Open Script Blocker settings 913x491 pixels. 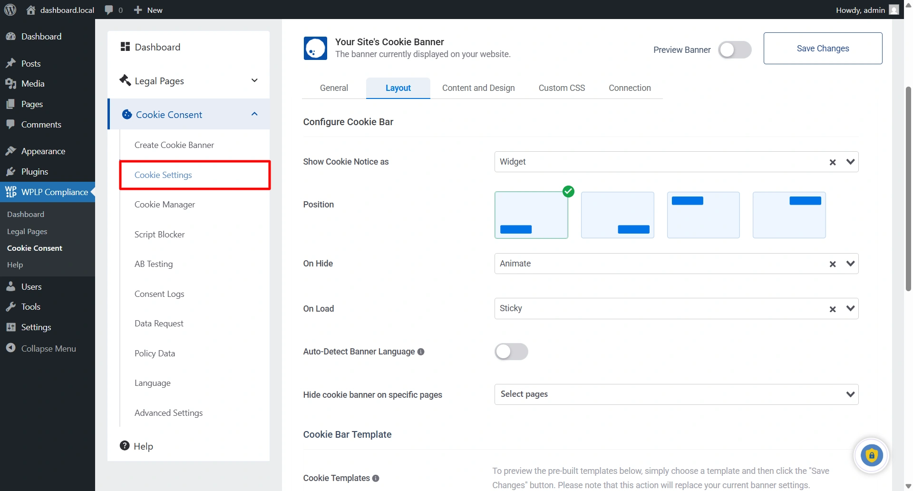tap(159, 234)
